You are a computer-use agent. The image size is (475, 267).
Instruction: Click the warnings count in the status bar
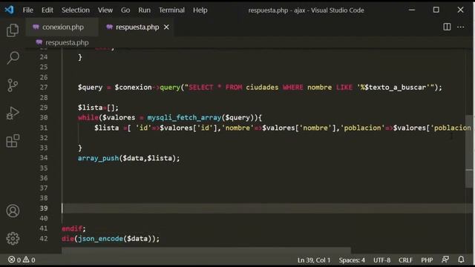point(29,260)
